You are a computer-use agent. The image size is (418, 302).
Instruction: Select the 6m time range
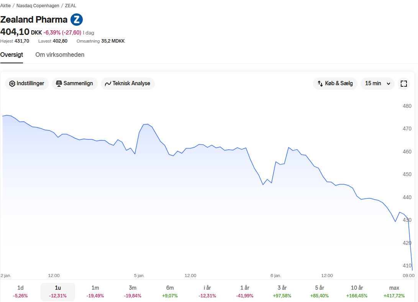pyautogui.click(x=170, y=292)
